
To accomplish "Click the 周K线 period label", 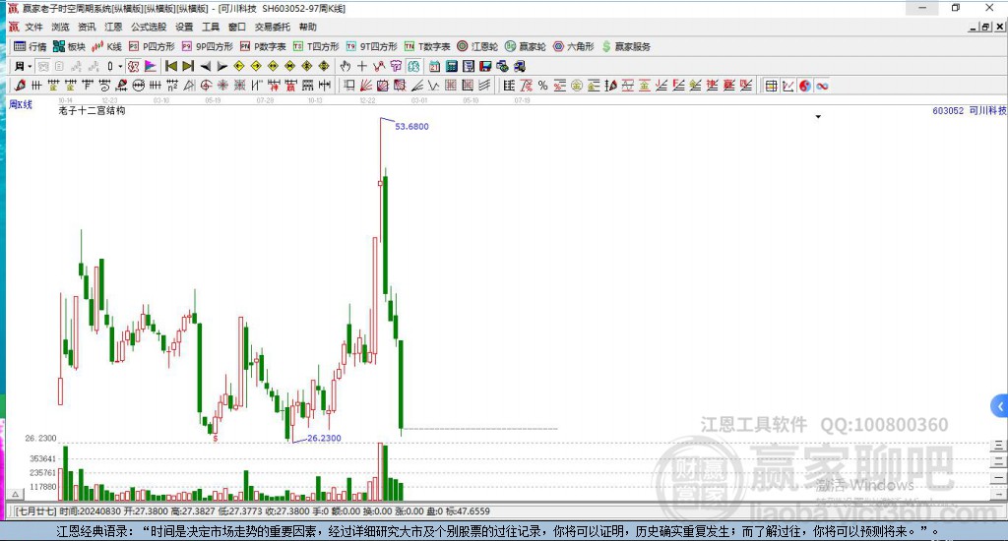I will coord(21,104).
